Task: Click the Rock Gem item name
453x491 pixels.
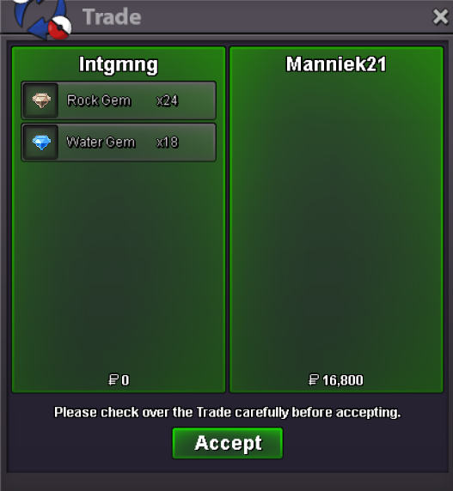Action: click(99, 100)
